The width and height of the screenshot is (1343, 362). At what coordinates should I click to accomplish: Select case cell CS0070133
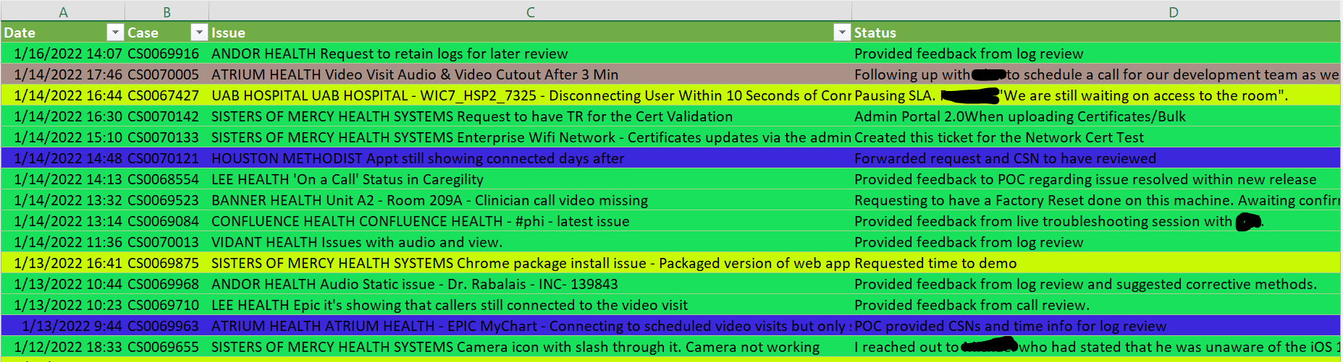coord(167,137)
